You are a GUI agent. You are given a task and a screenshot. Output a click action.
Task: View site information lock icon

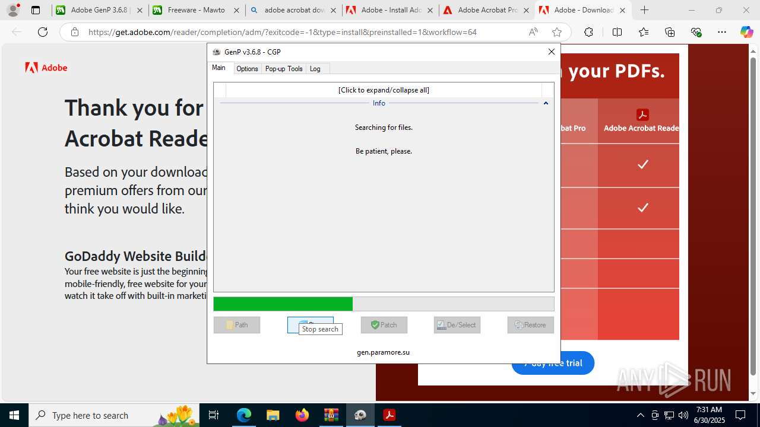[75, 32]
